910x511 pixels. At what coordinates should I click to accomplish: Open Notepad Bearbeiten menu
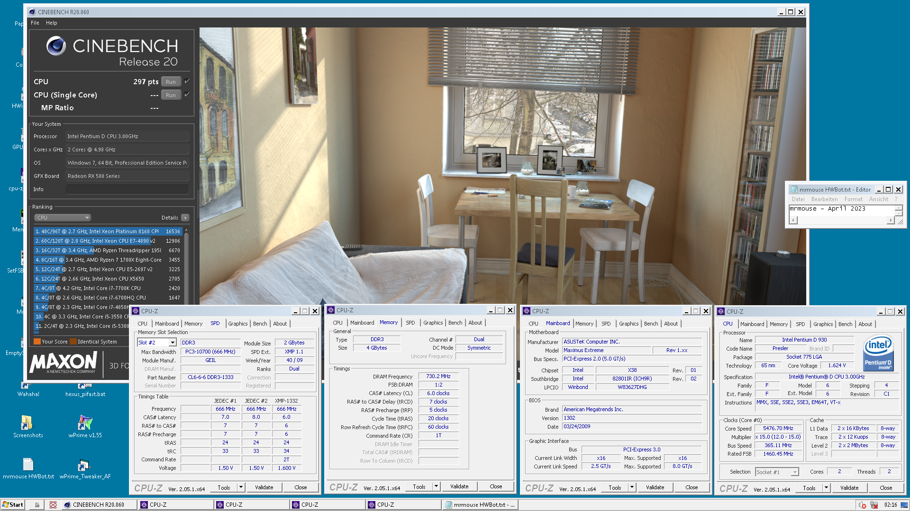(x=824, y=199)
